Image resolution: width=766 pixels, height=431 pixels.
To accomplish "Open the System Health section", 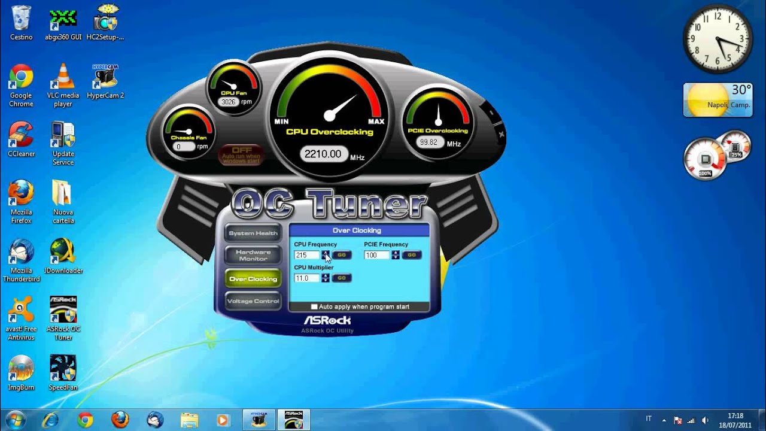I will click(253, 233).
